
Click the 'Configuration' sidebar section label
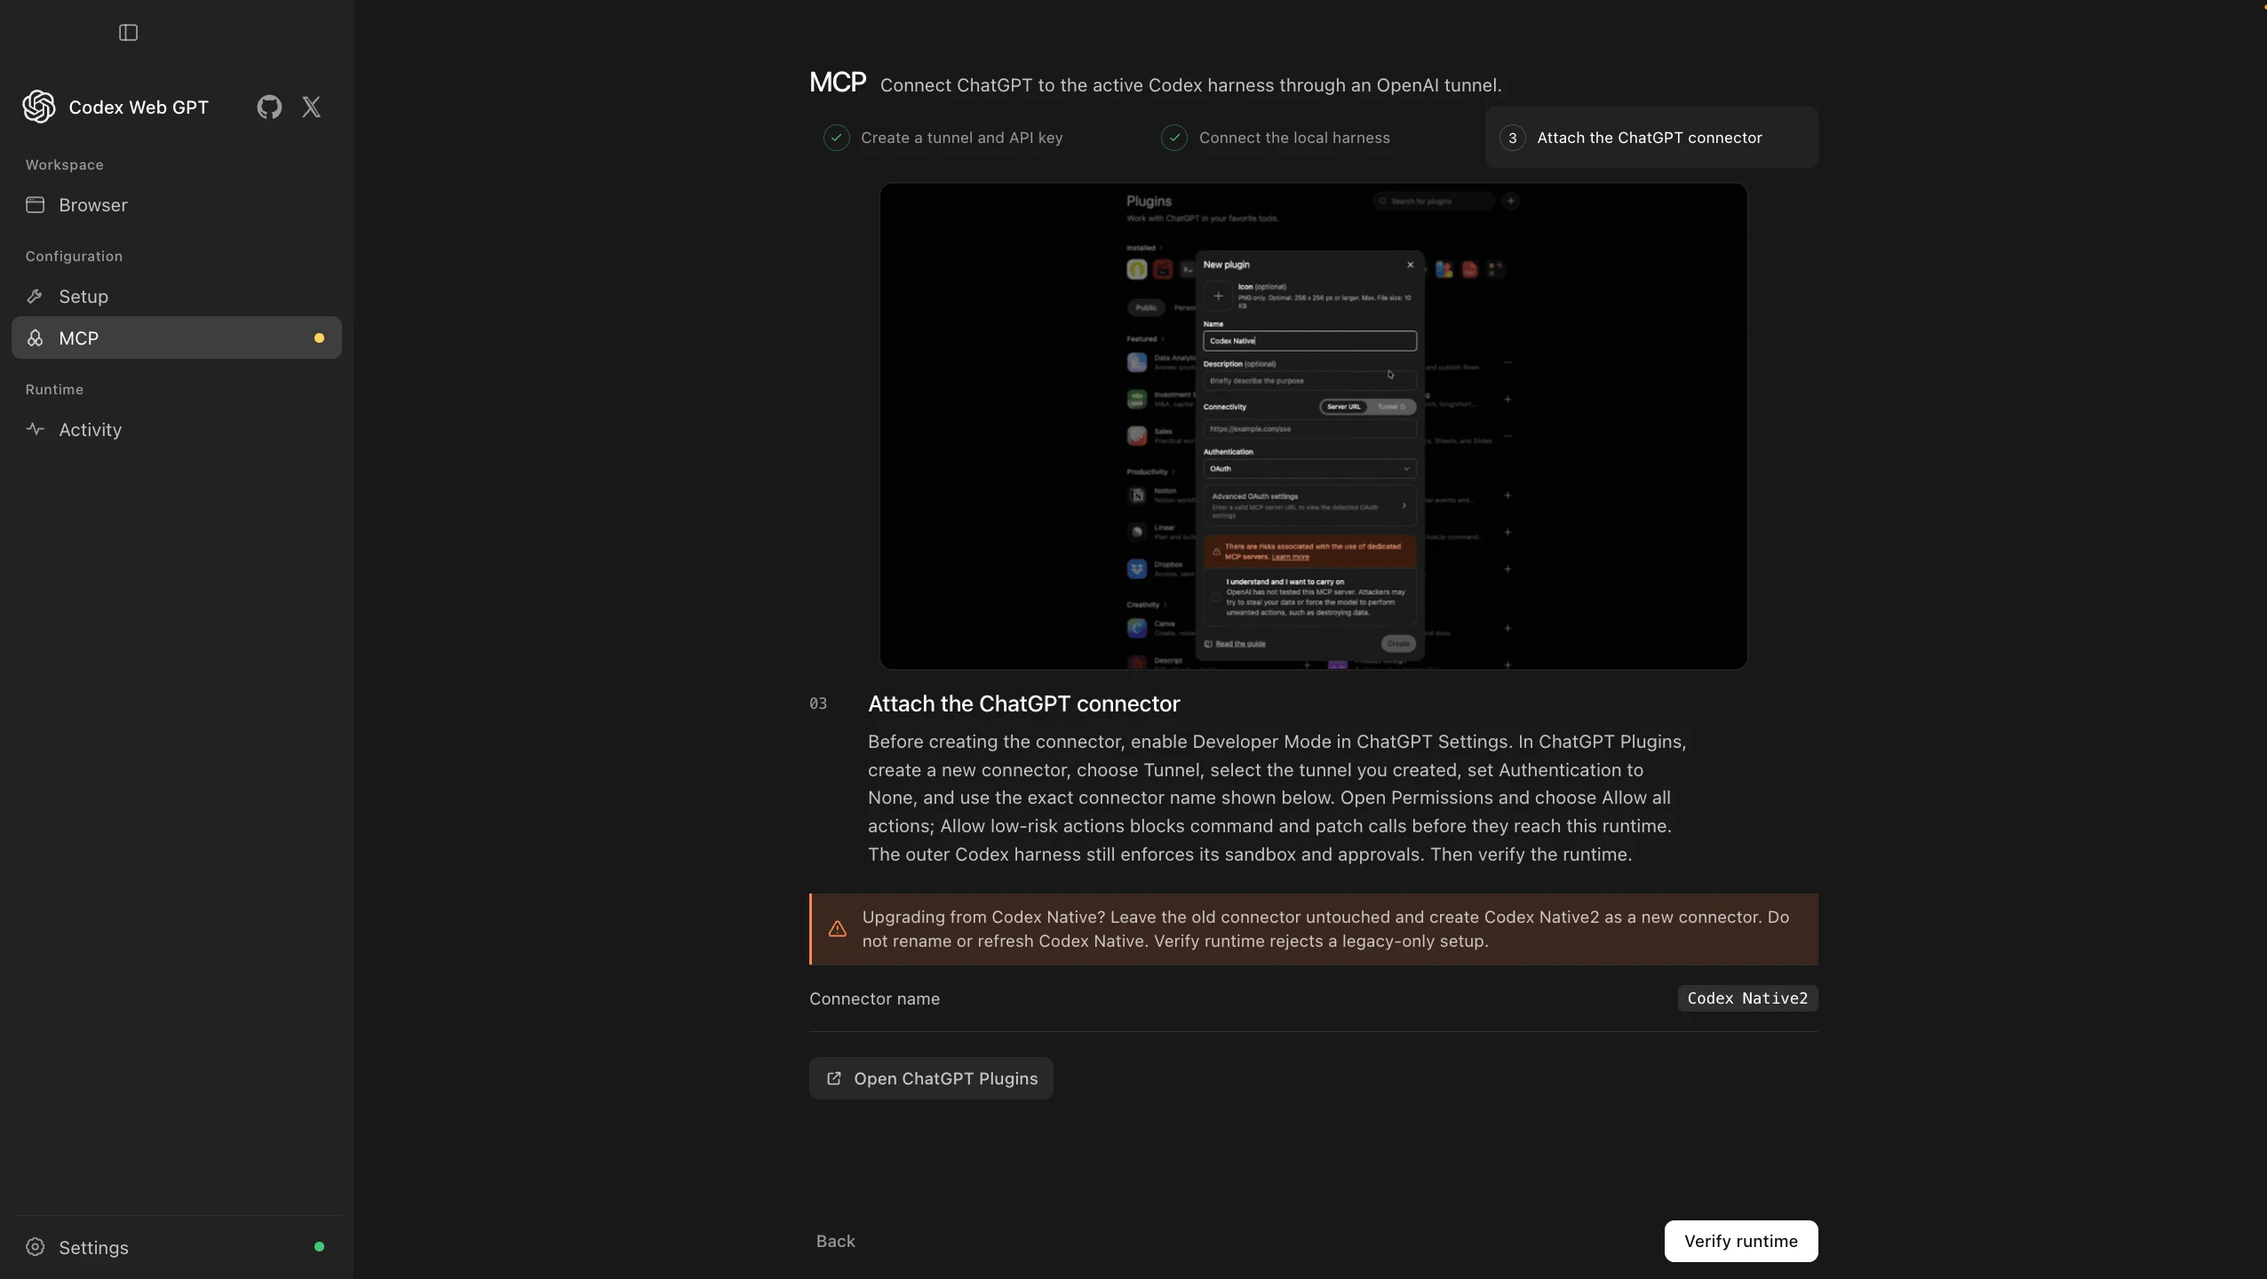click(75, 257)
